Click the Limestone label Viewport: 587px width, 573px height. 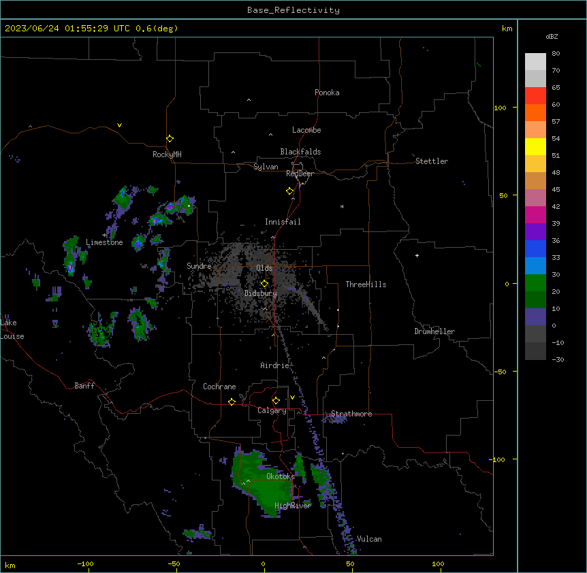[104, 242]
